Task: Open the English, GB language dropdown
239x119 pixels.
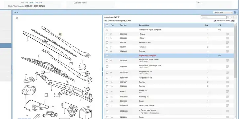Action: [x=223, y=12]
